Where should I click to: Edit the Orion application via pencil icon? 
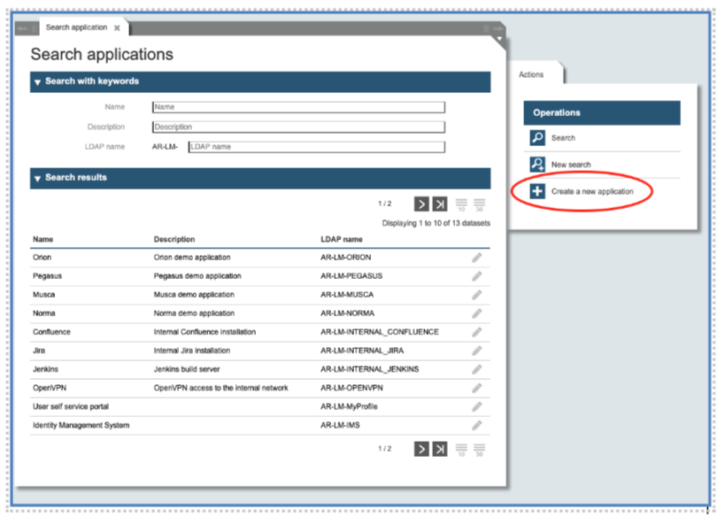[x=477, y=258]
